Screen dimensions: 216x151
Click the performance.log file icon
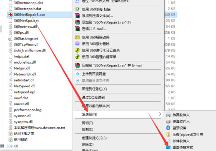coord(10,110)
